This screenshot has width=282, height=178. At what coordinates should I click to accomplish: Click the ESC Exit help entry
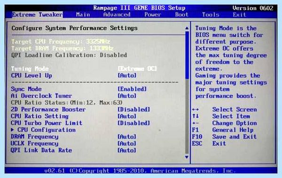(209, 144)
